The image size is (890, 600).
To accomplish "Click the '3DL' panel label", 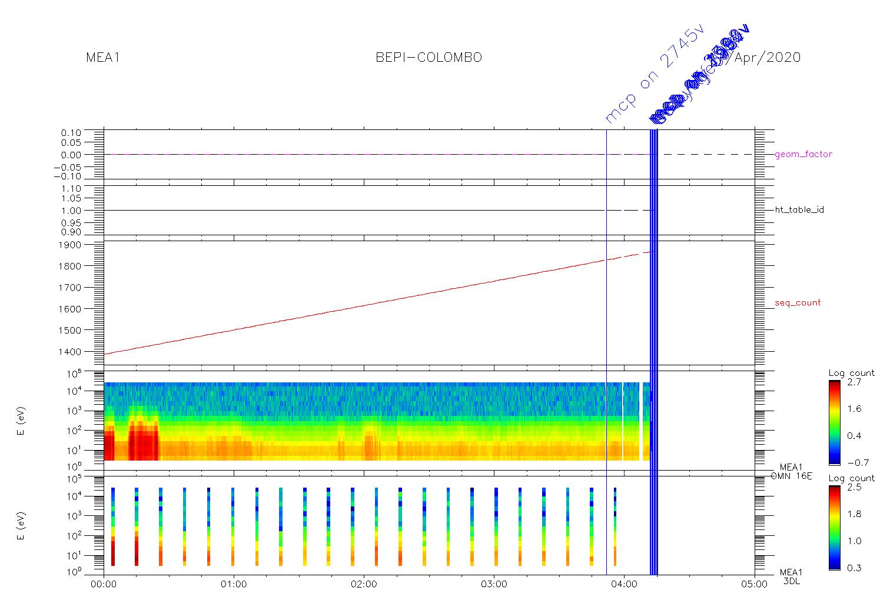I will pyautogui.click(x=792, y=581).
